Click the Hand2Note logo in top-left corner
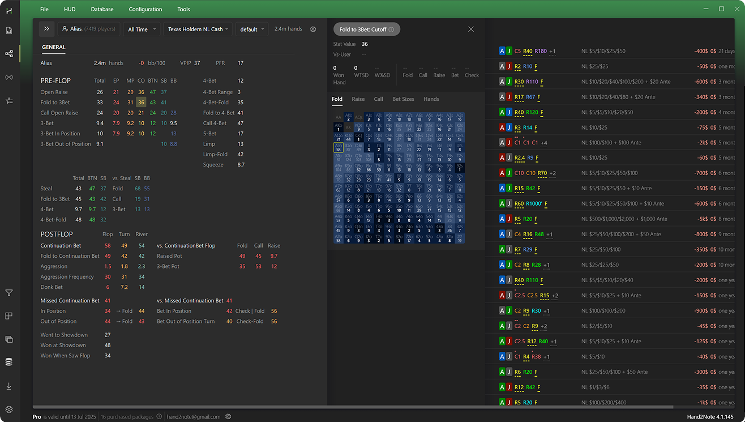The height and width of the screenshot is (422, 745). point(9,10)
